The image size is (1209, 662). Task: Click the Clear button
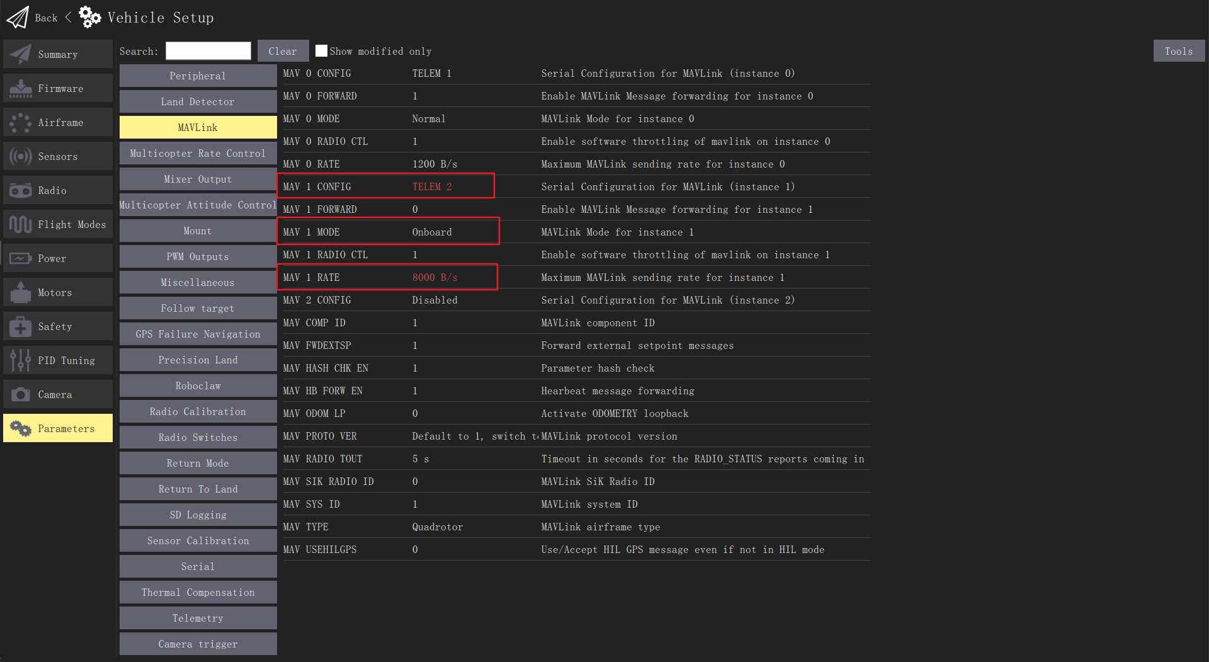click(x=282, y=50)
